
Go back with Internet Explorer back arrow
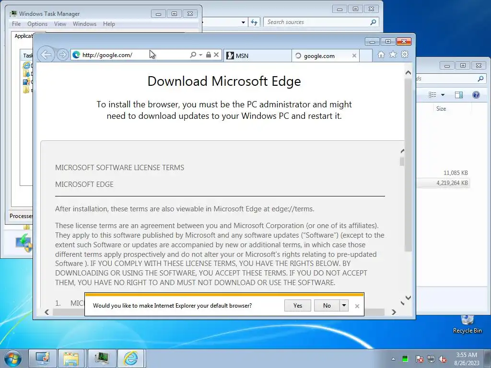[x=46, y=55]
